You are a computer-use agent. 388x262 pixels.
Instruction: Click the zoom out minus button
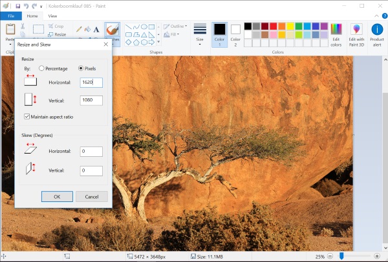330,256
